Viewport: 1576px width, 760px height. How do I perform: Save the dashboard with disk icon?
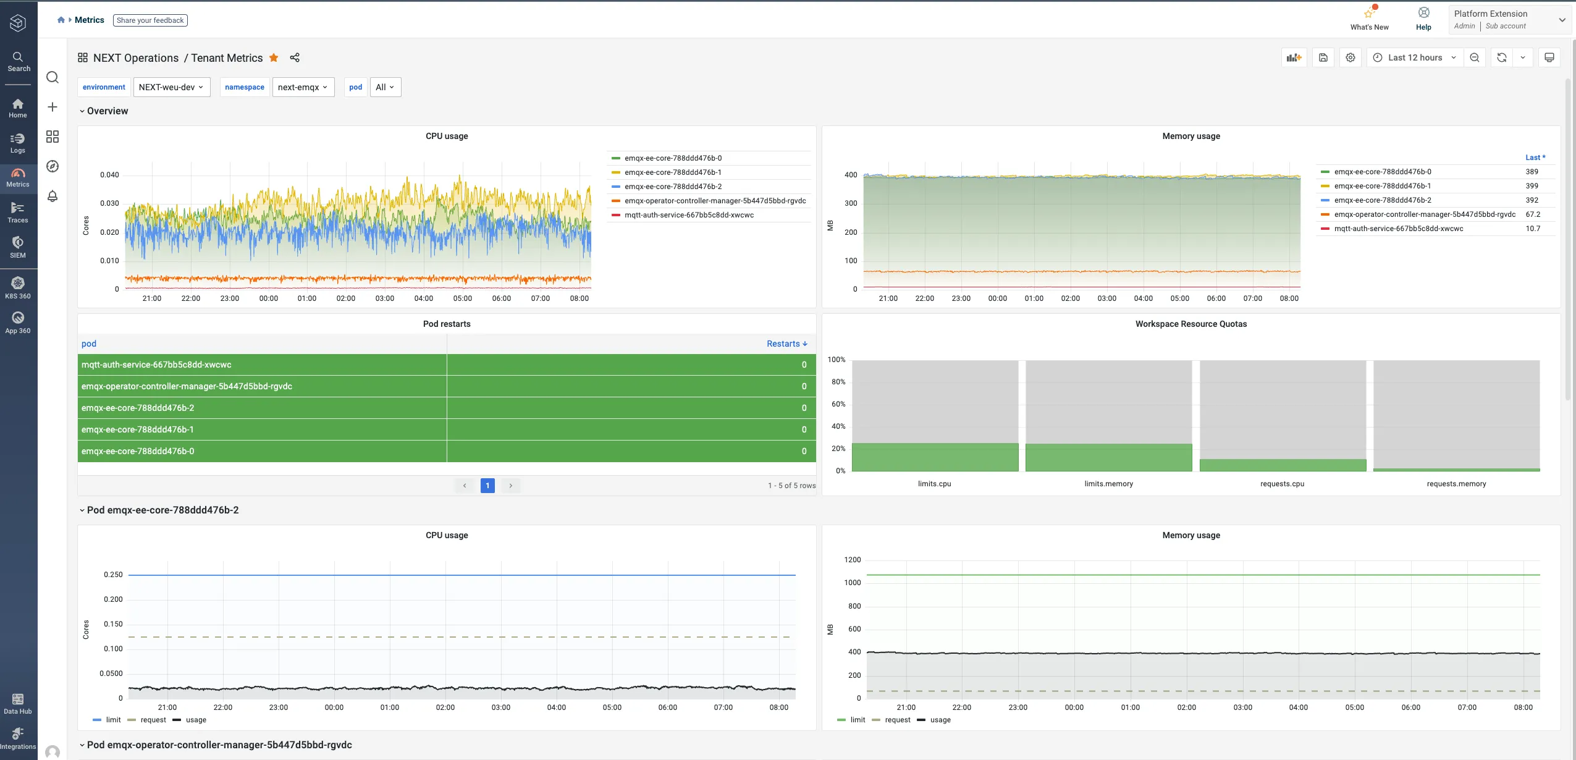tap(1323, 57)
